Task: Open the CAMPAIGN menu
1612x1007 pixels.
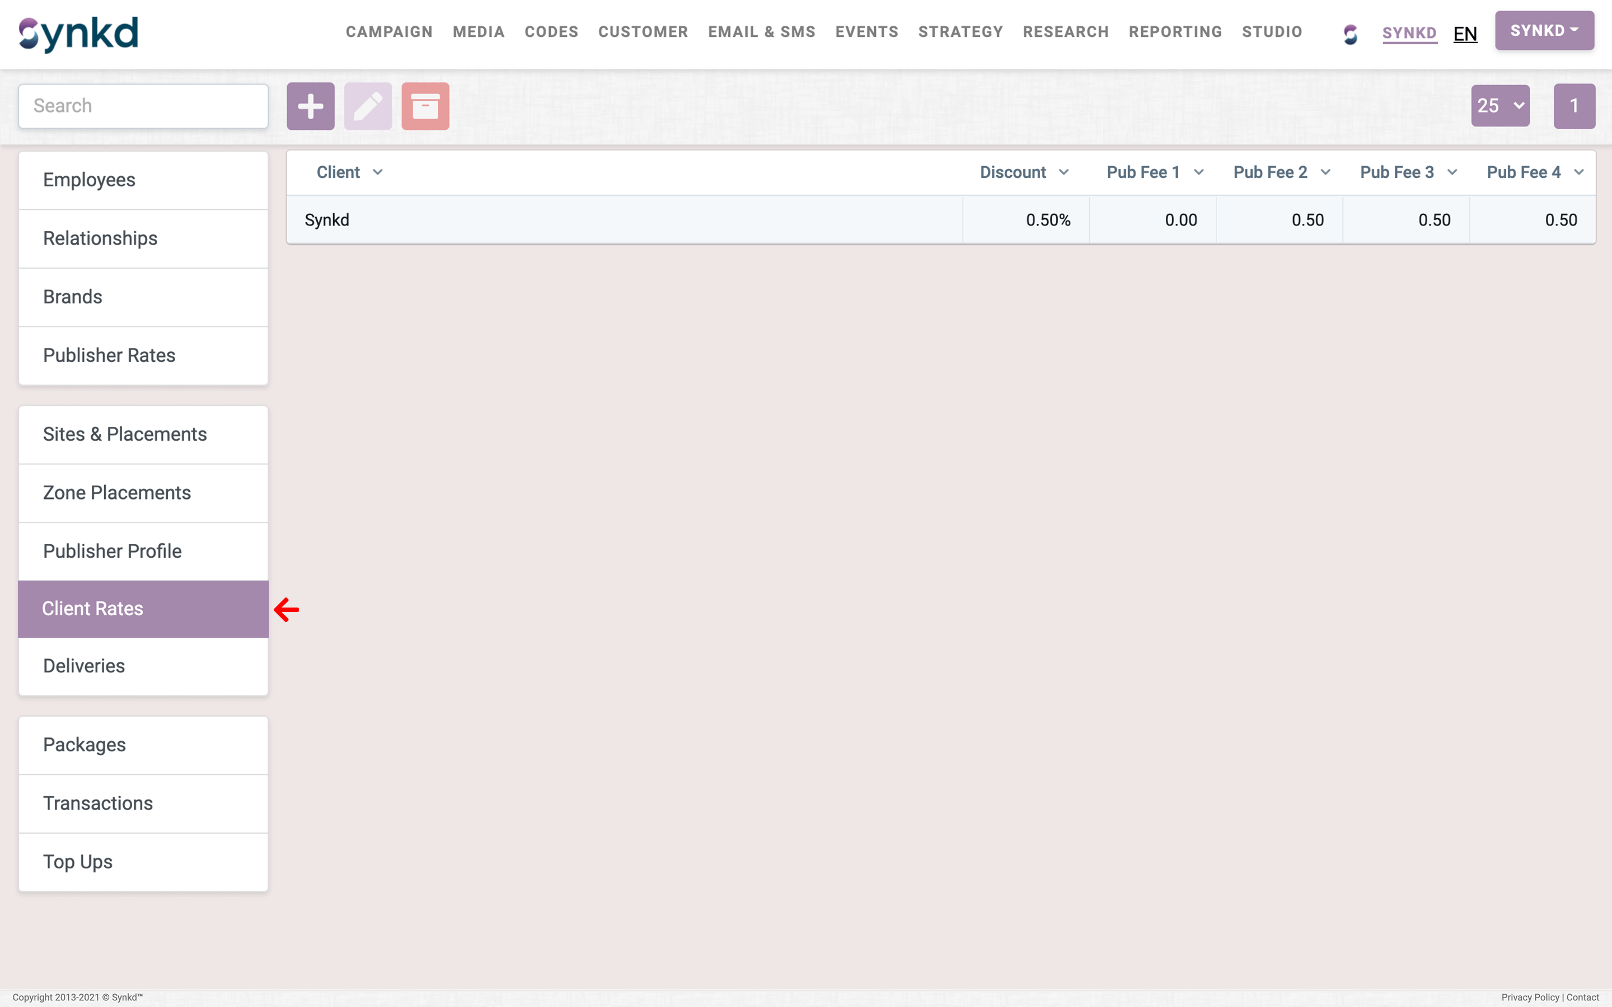Action: pyautogui.click(x=389, y=32)
